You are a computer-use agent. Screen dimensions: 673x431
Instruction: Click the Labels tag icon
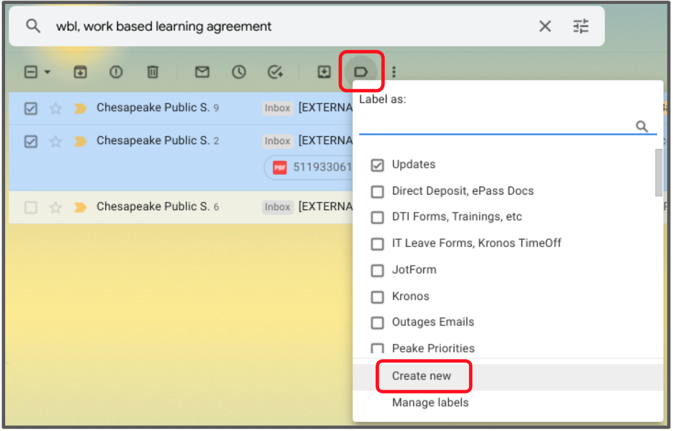coord(361,72)
